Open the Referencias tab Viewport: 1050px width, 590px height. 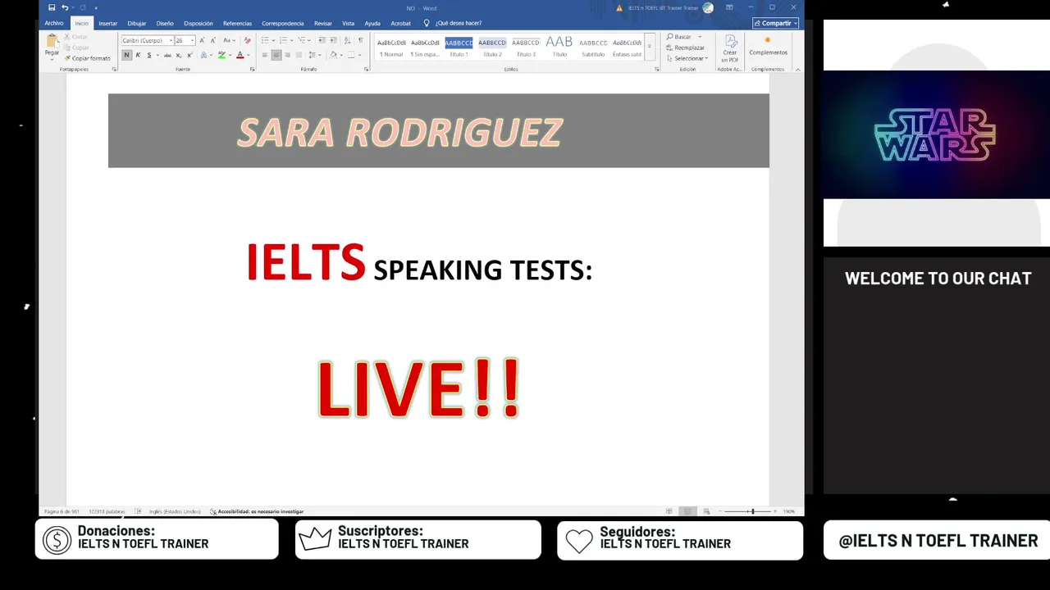coord(238,23)
